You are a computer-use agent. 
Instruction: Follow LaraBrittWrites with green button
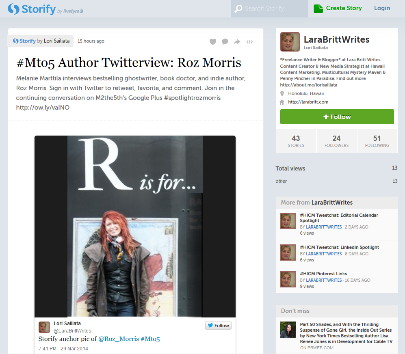[x=337, y=117]
